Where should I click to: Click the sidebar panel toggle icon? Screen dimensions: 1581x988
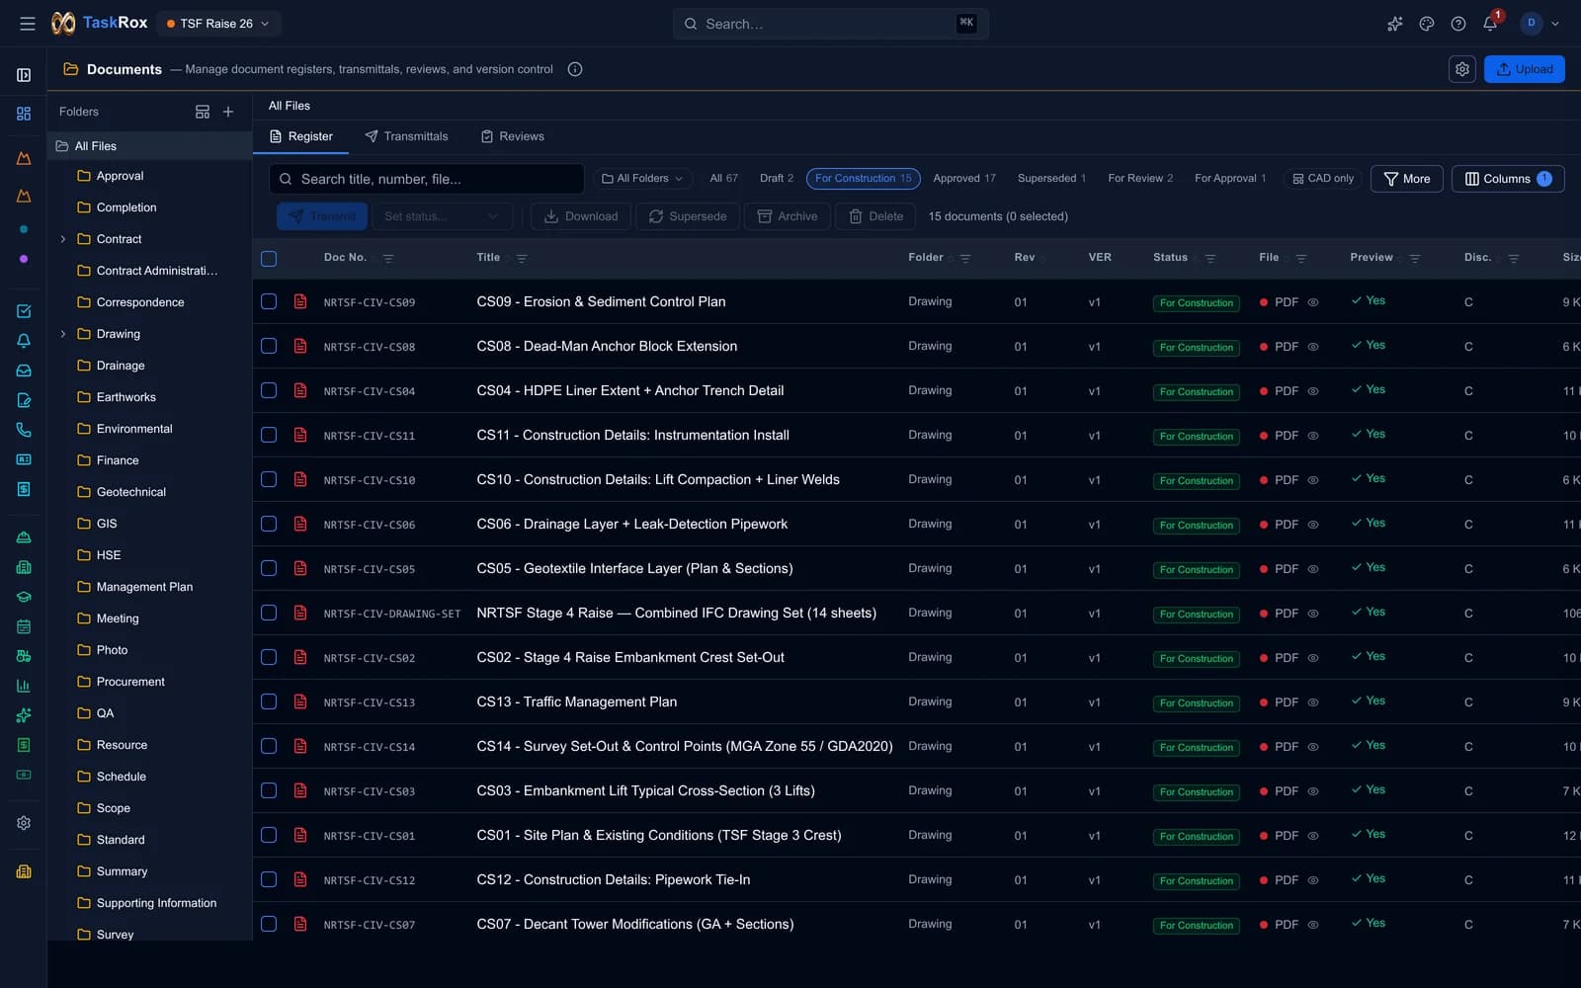coord(24,75)
